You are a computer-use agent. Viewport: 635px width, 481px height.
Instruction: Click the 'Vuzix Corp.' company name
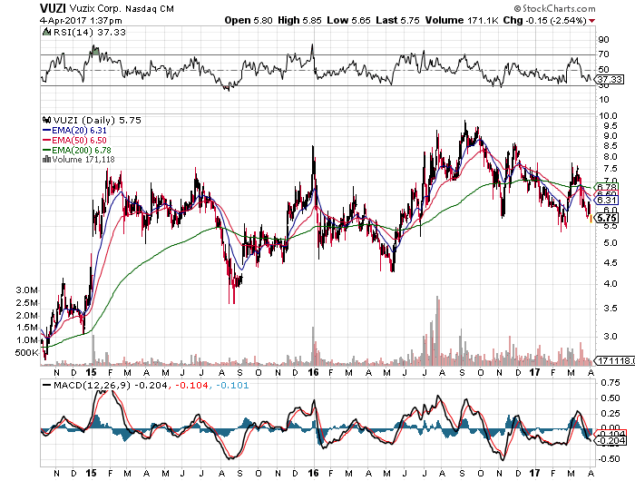[x=95, y=8]
